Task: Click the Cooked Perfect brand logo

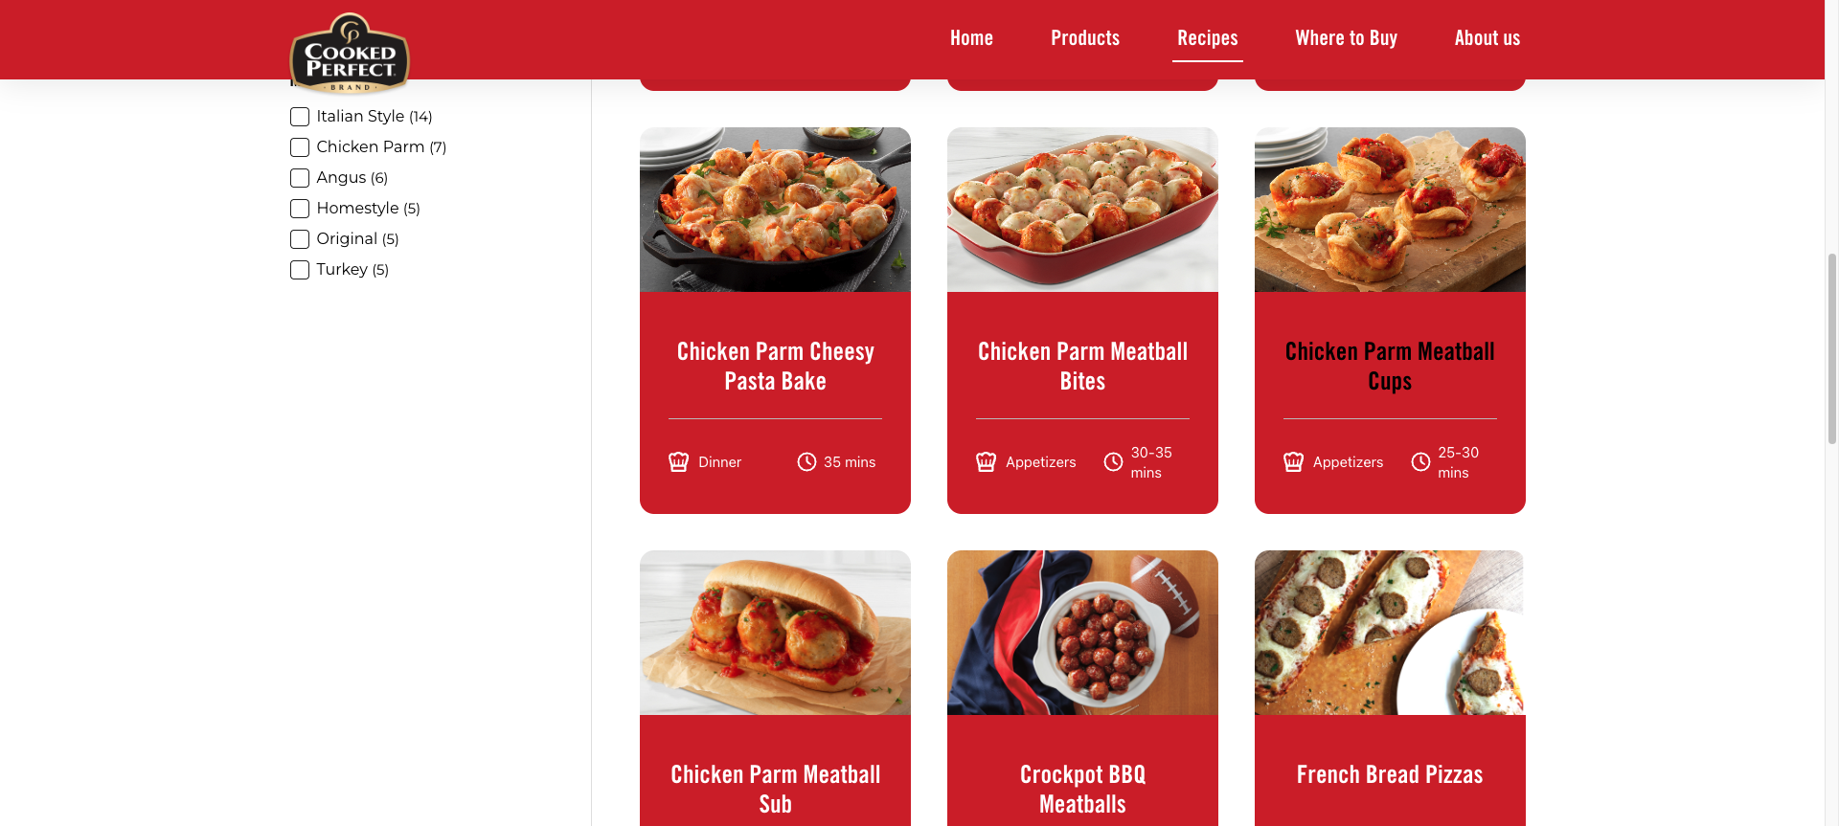Action: point(350,54)
